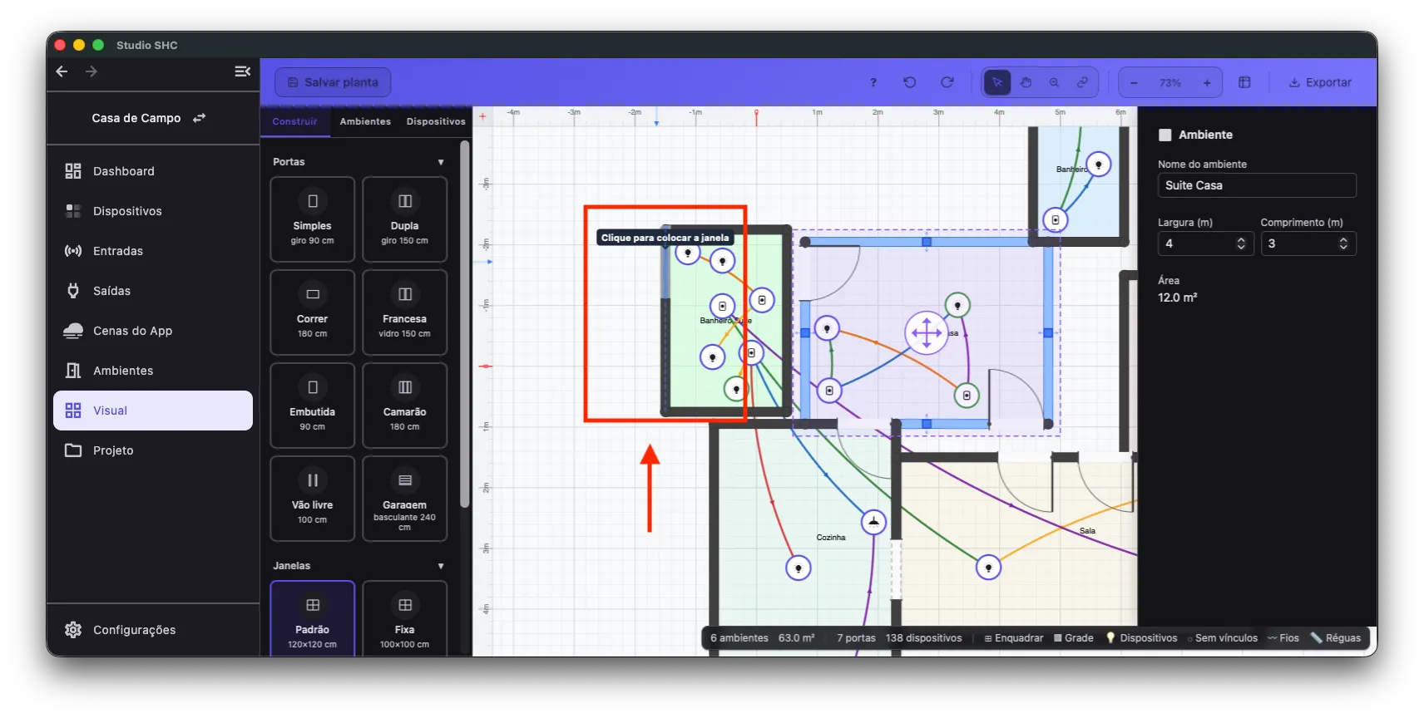Open the help question mark
The height and width of the screenshot is (718, 1424).
pos(873,82)
